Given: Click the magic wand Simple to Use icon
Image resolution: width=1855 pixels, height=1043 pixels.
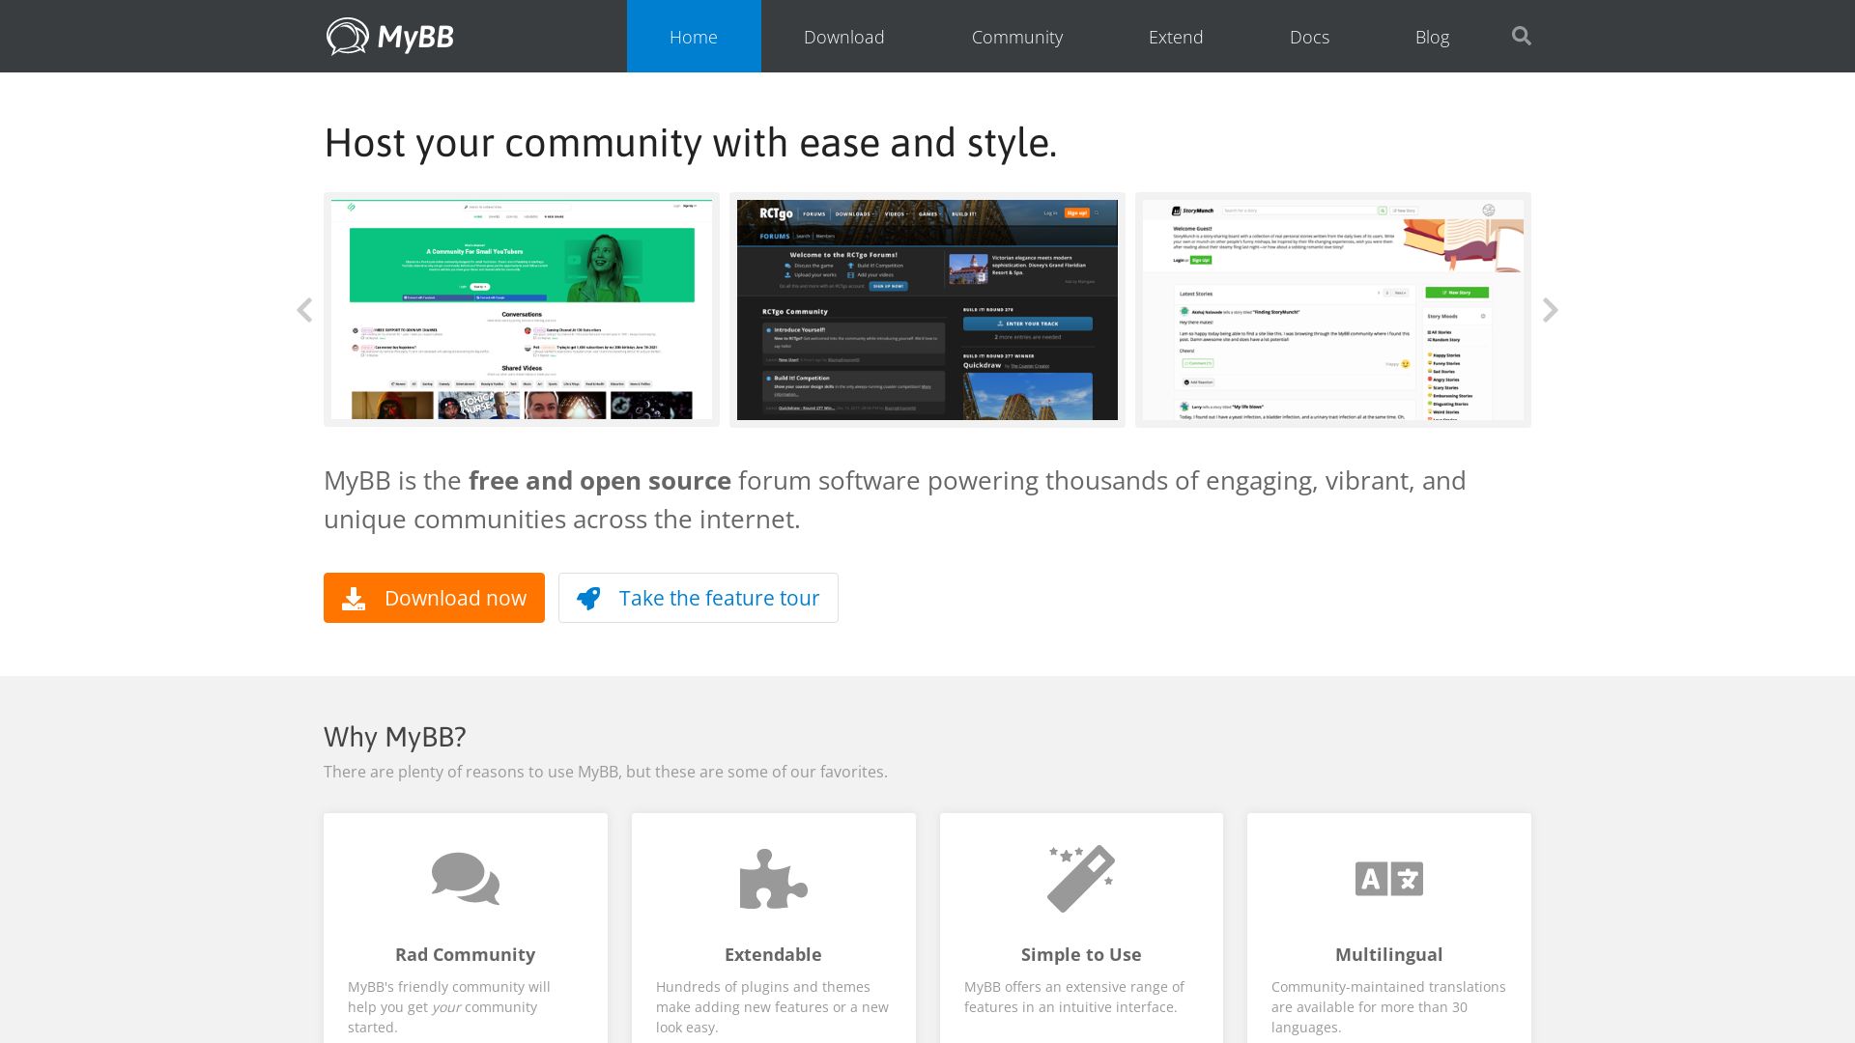Looking at the screenshot, I should 1080,879.
